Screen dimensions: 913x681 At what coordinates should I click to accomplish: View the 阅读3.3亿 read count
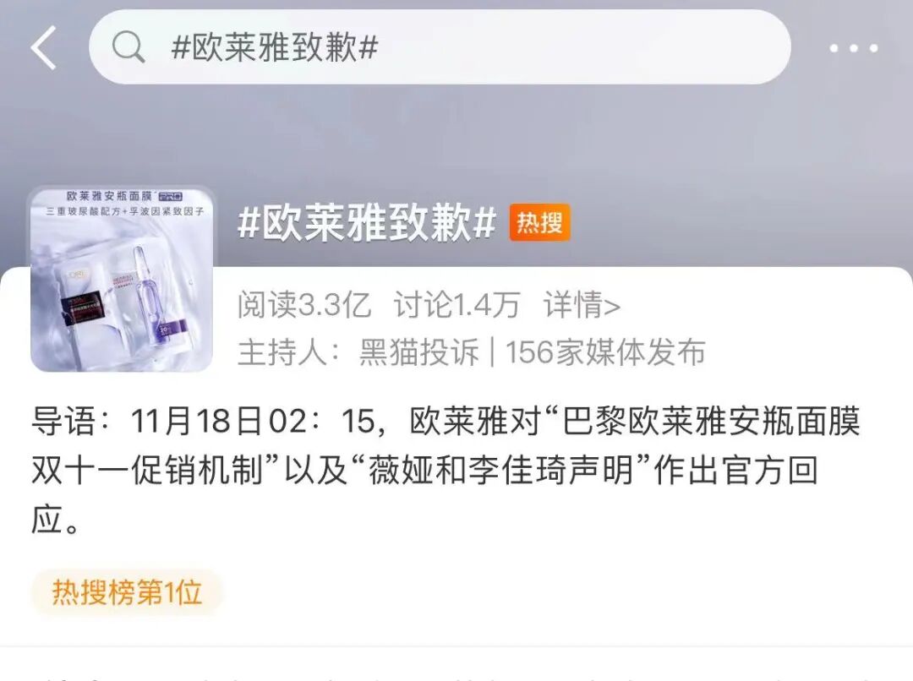pyautogui.click(x=304, y=305)
